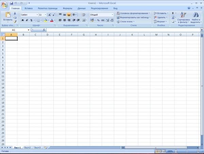Switch to Вид ribbon tab

click(x=115, y=8)
